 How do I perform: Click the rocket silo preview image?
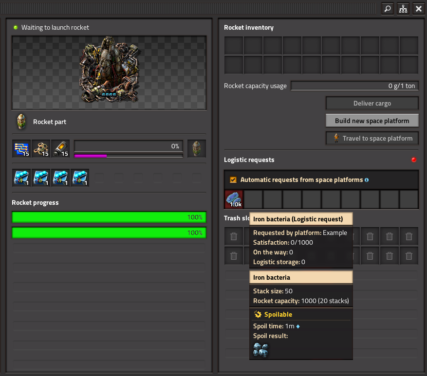109,72
